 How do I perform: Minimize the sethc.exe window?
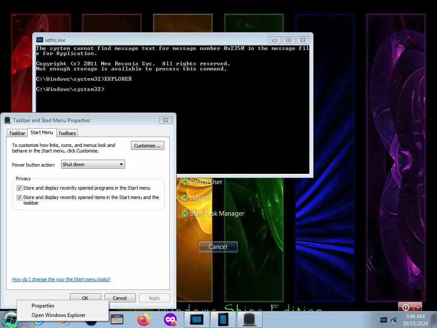[x=274, y=40]
